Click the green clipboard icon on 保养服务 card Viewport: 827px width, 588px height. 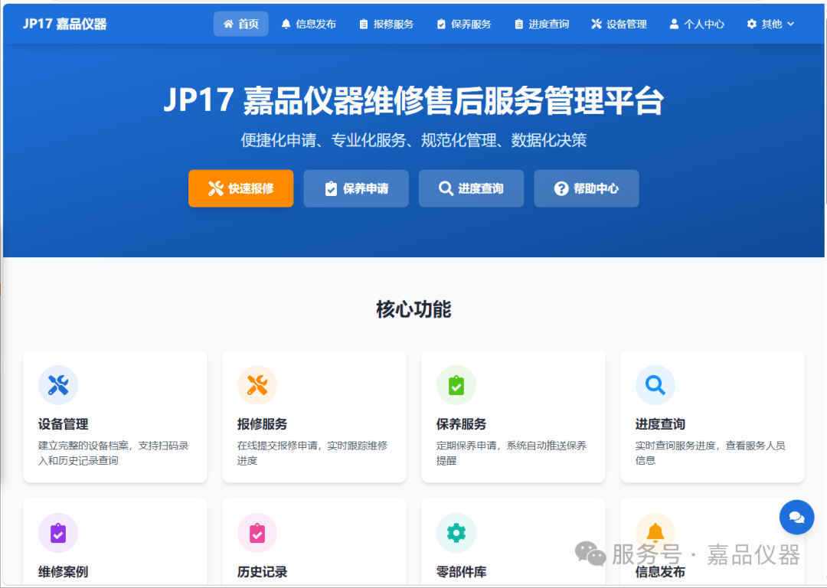tap(456, 385)
